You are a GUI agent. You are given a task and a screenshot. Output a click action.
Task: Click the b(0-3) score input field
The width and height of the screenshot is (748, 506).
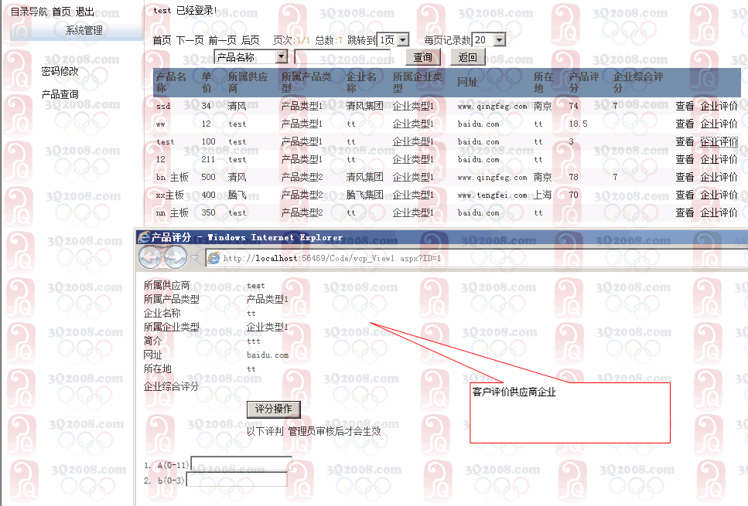[x=237, y=479]
